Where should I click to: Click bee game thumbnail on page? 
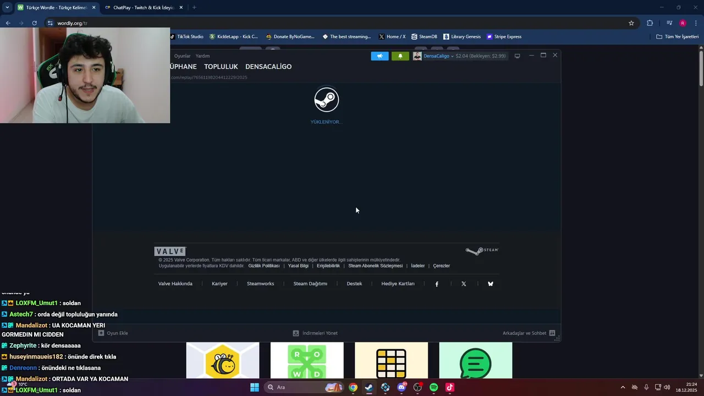coord(223,360)
